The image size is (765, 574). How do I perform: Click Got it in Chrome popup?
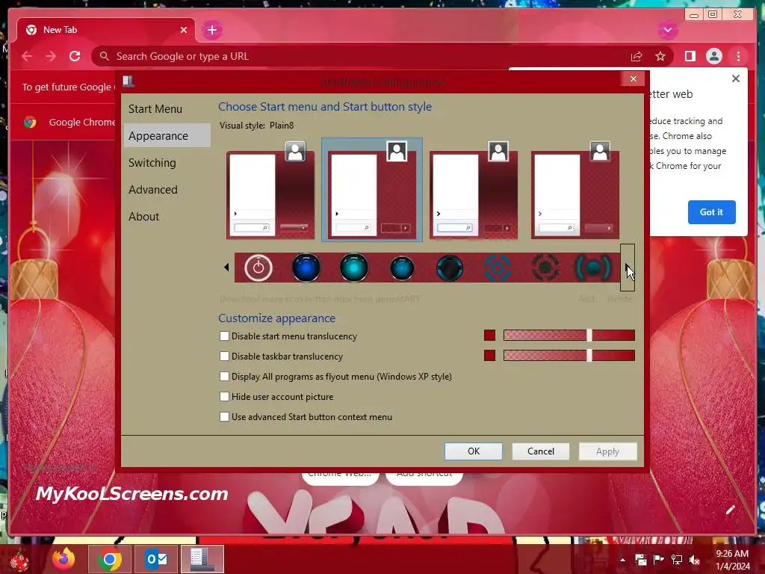(x=711, y=212)
